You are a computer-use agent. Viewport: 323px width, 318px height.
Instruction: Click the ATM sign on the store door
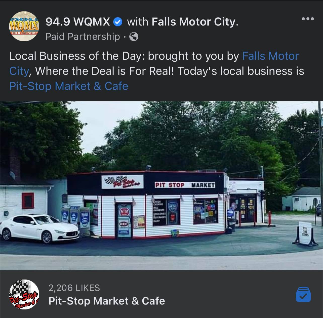click(124, 213)
